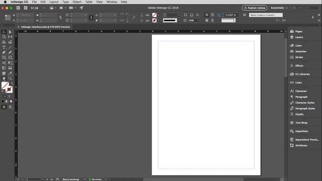The height and width of the screenshot is (181, 322).
Task: Open the stroke weight dropdown
Action: [x=179, y=15]
